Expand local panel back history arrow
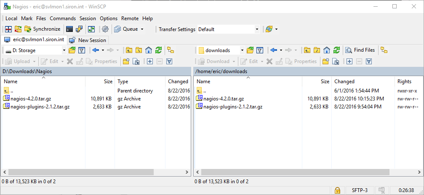The width and height of the screenshot is (424, 195). pyautogui.click(x=103, y=50)
